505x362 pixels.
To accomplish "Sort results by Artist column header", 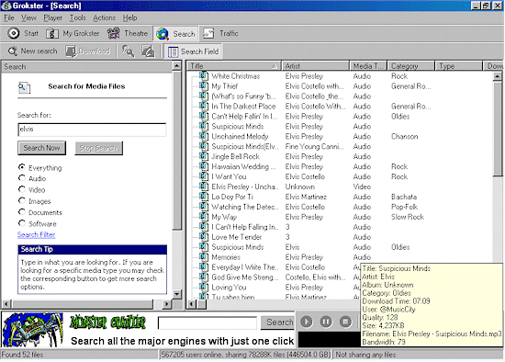I will (x=316, y=66).
